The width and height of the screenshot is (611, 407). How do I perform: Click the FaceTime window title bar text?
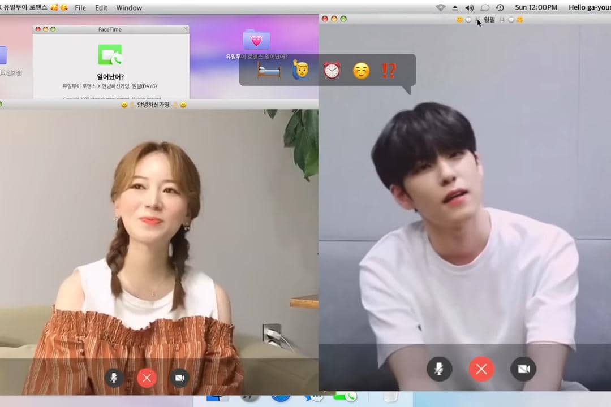(110, 29)
